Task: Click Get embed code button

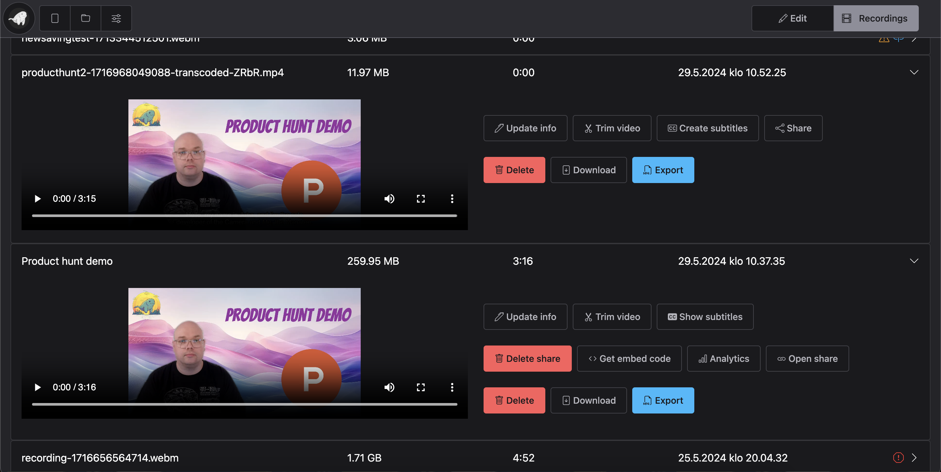Action: [x=629, y=358]
